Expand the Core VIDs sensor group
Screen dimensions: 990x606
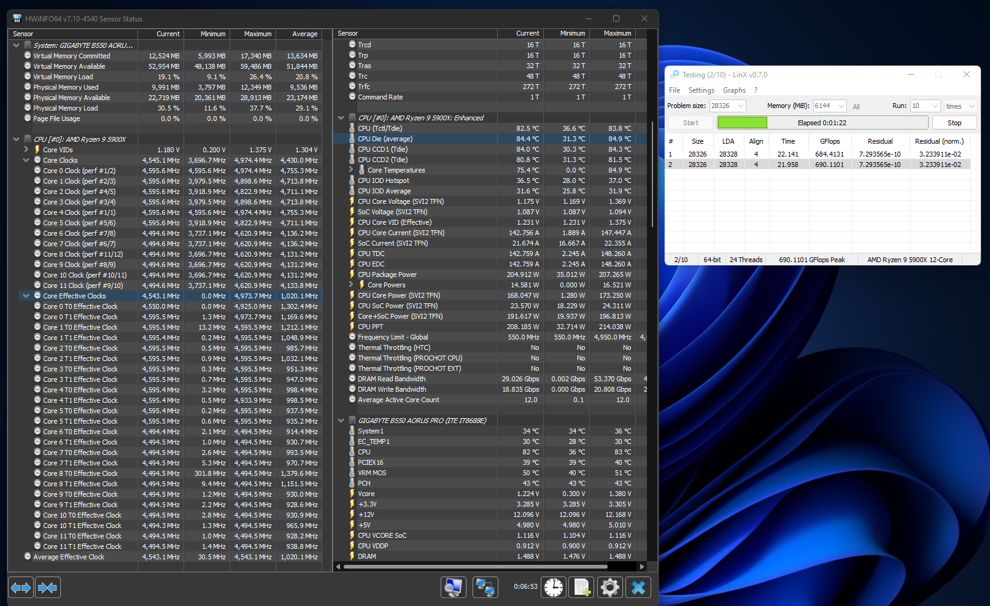[x=26, y=150]
